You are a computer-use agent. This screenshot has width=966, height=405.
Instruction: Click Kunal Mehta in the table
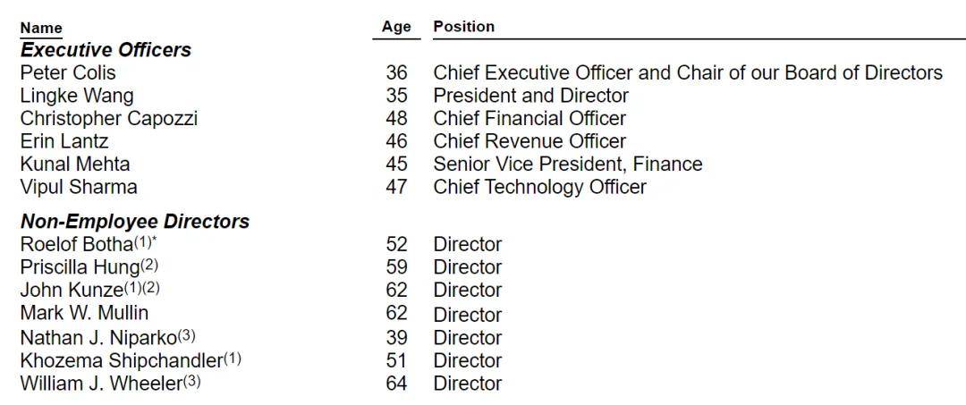pos(75,165)
